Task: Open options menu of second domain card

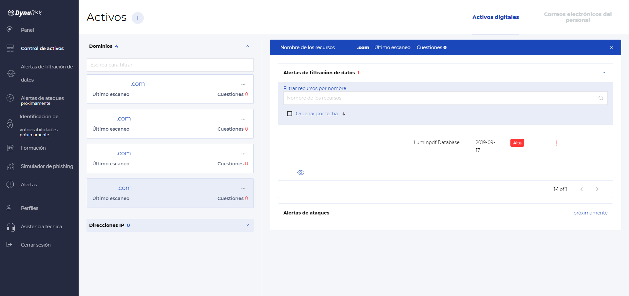Action: click(x=243, y=119)
